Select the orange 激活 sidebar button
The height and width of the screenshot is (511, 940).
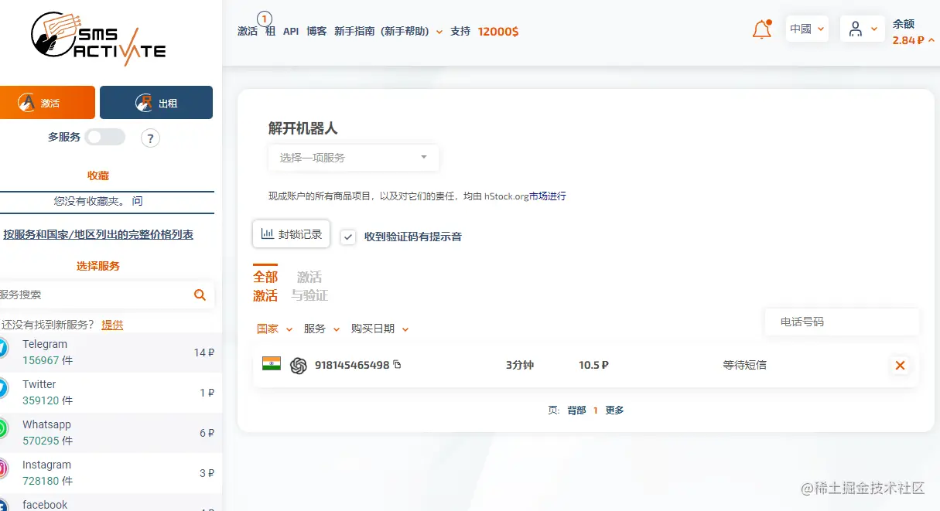pyautogui.click(x=47, y=102)
